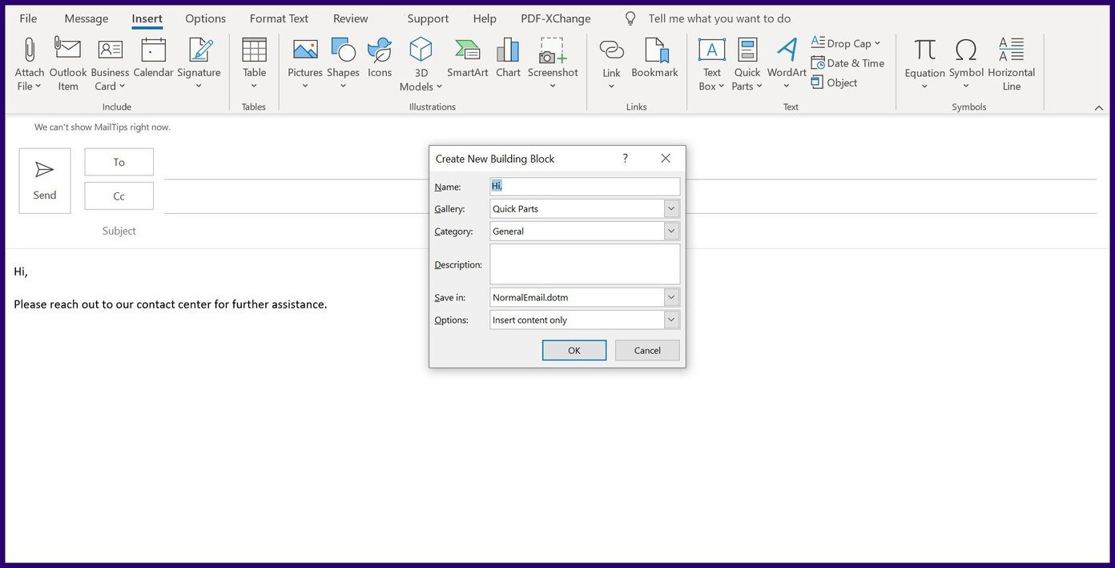The image size is (1115, 568).
Task: Insert WordArt
Action: 787,64
